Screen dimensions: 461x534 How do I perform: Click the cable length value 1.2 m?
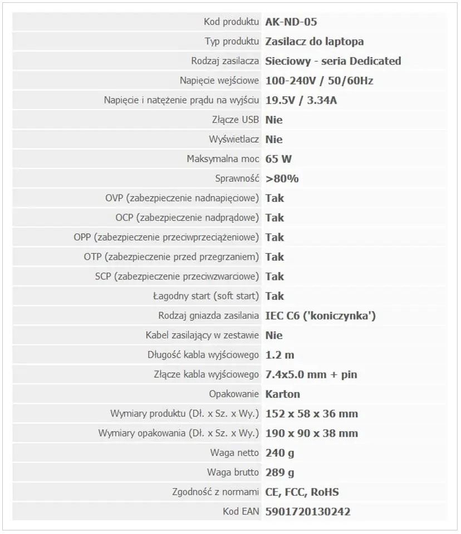tap(279, 355)
